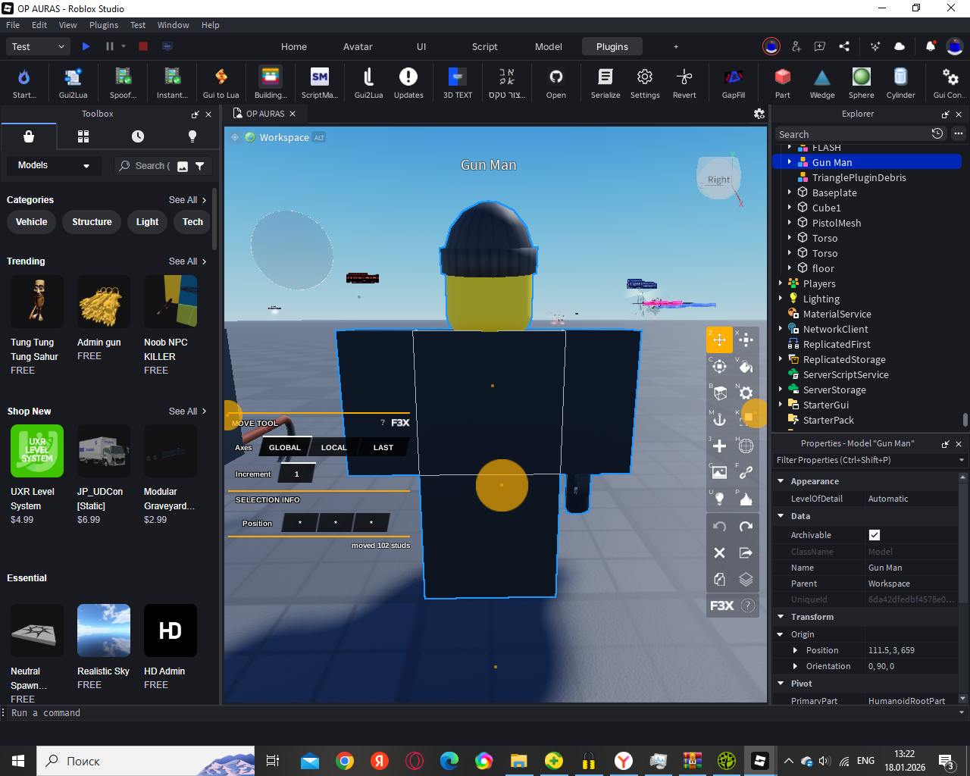Screen dimensions: 970x776
Task: Set F3X axes to GLOBAL
Action: (285, 447)
